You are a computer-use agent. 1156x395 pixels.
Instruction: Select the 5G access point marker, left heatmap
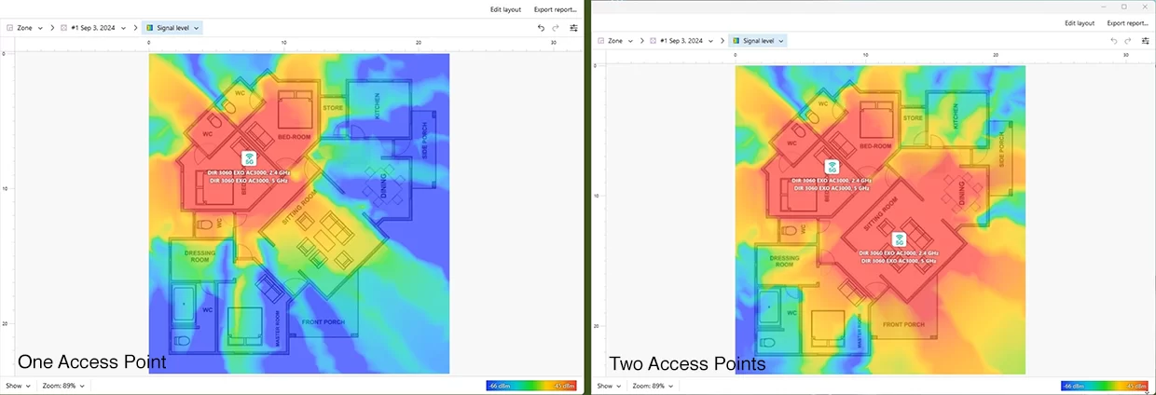click(249, 158)
